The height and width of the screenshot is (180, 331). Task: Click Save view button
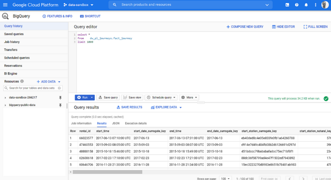[x=132, y=97]
